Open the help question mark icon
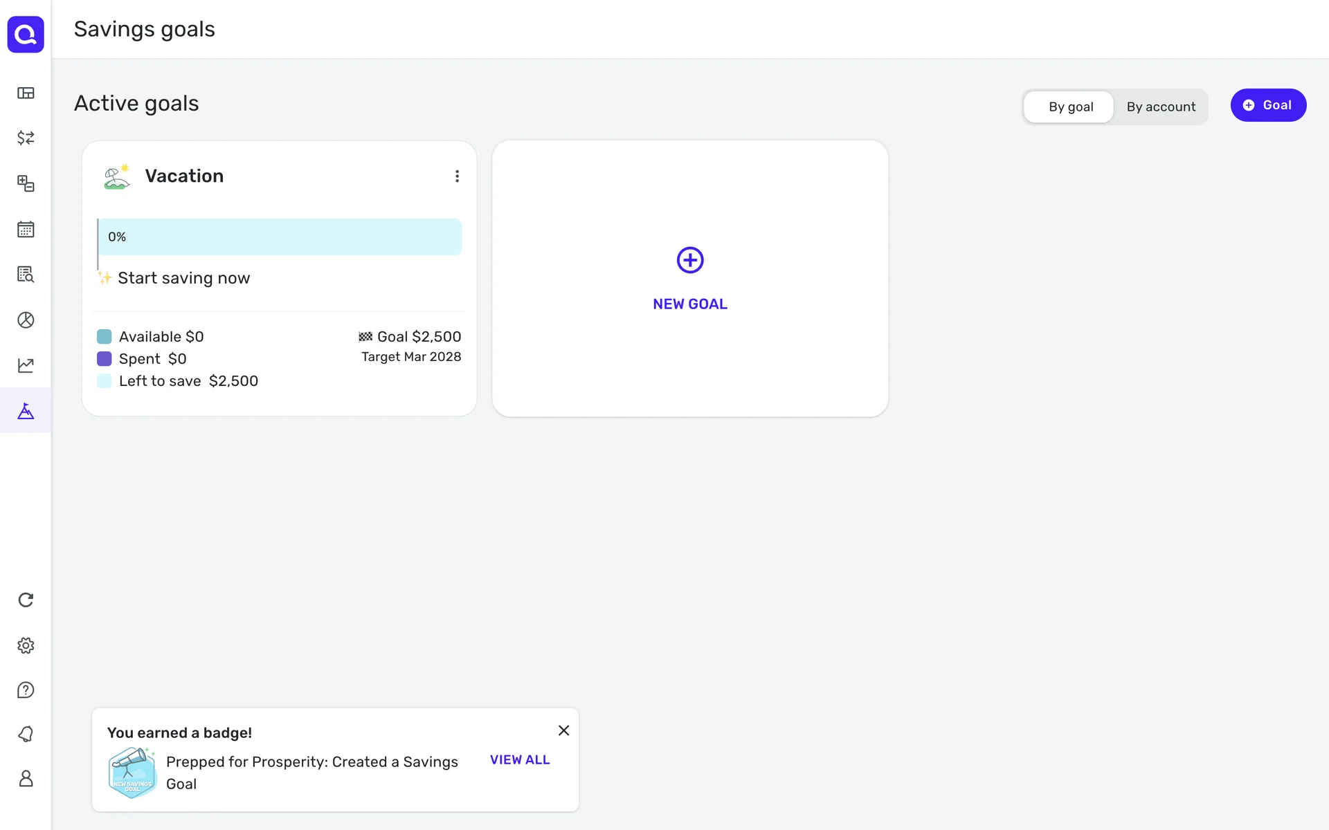 (26, 690)
